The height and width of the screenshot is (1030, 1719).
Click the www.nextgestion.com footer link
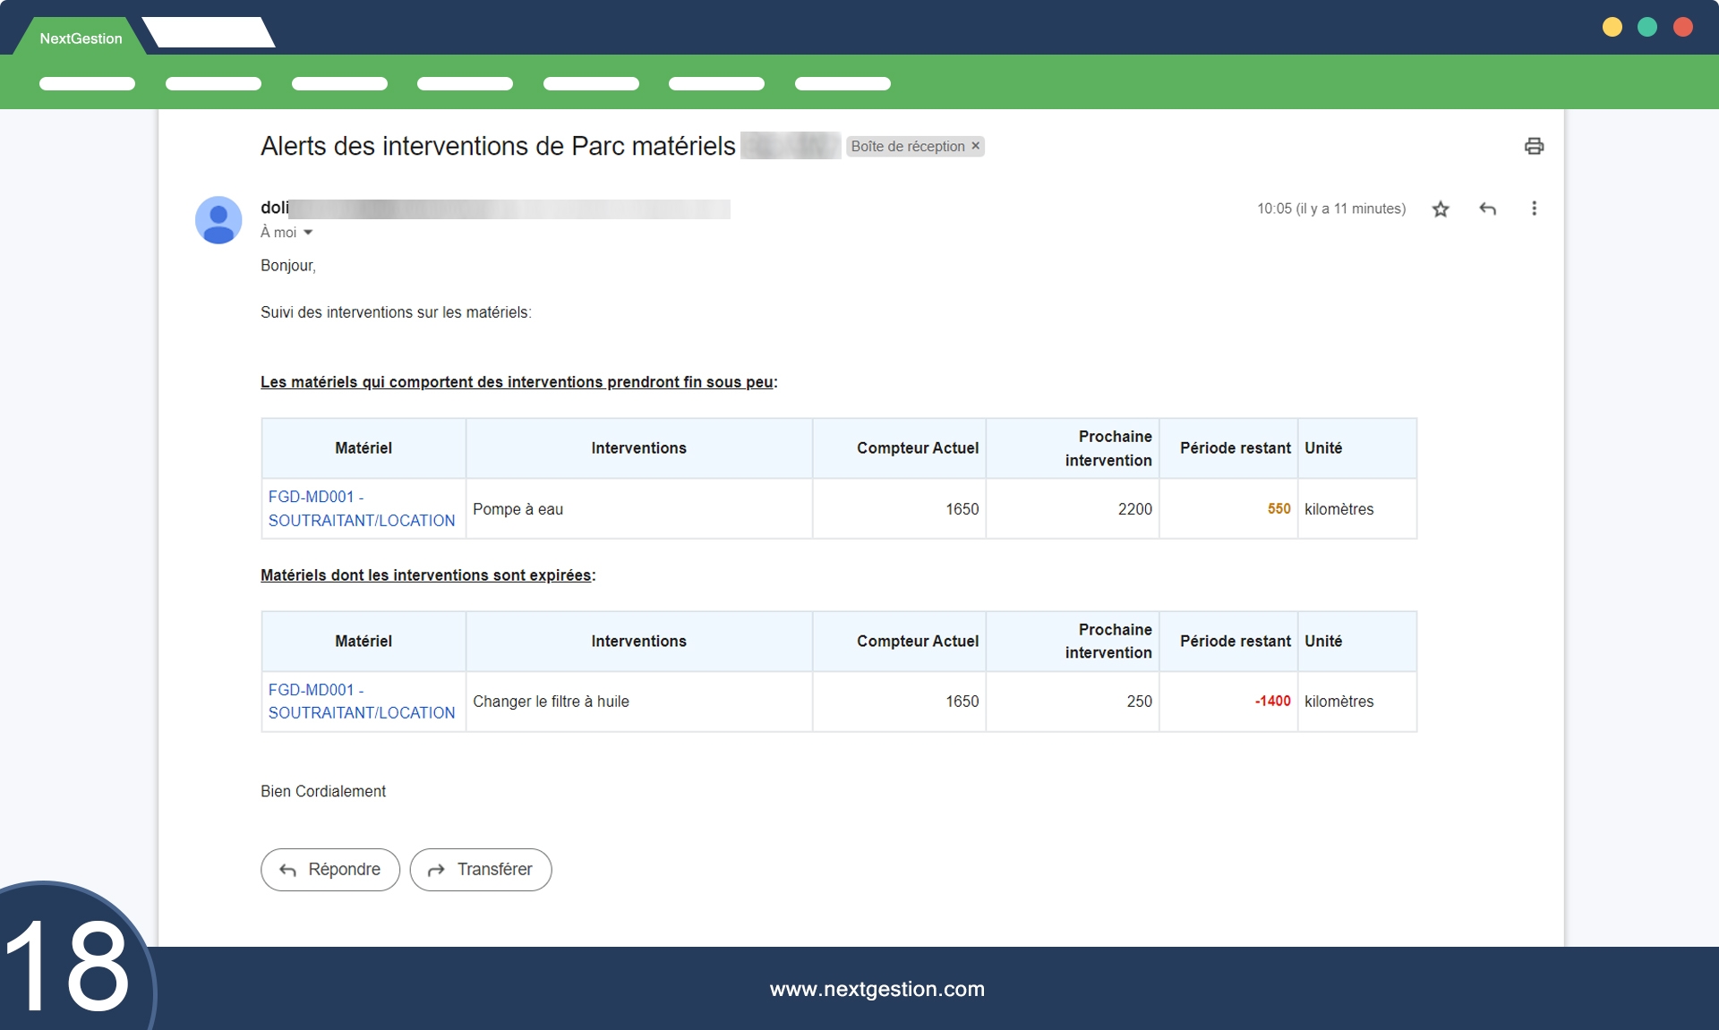[x=877, y=989]
